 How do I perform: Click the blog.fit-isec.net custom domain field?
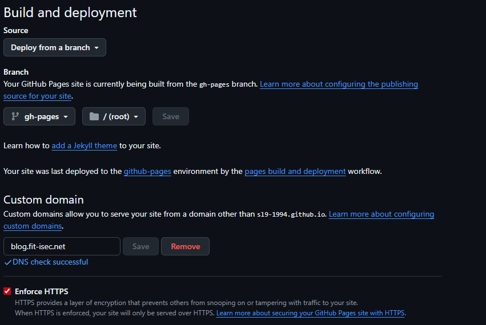[x=62, y=246]
